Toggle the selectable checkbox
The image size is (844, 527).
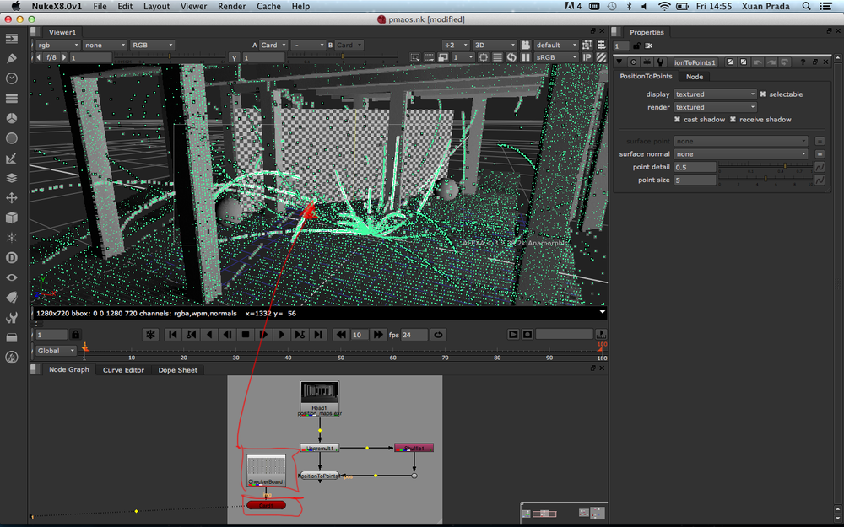(x=763, y=94)
